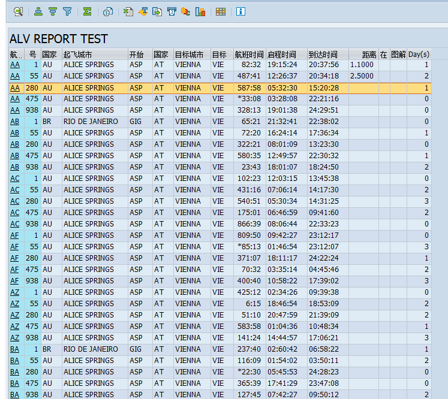Click departure time 20:47:59
Viewport: 448px width, 399px height.
coord(282,315)
